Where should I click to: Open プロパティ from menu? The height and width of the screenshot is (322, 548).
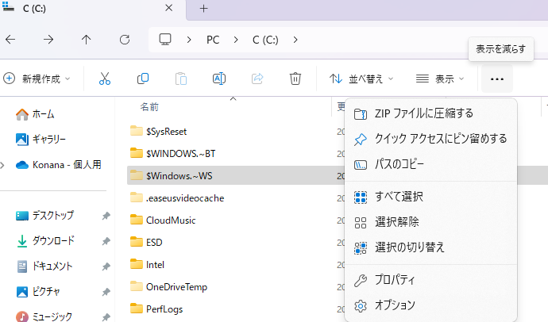(430, 280)
